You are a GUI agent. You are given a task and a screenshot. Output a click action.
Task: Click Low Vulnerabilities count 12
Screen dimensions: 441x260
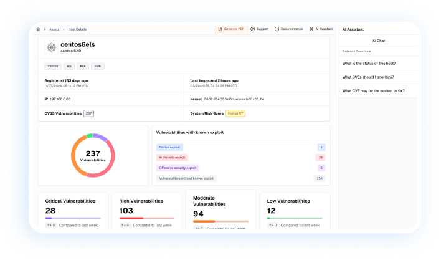[x=271, y=211]
